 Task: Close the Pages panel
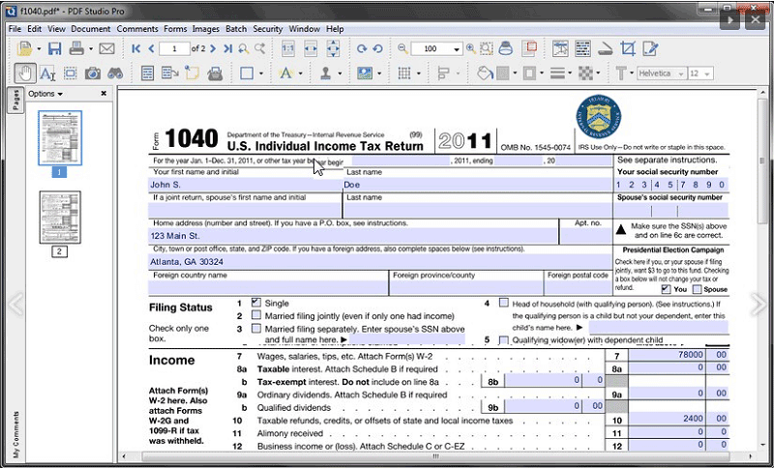[104, 93]
